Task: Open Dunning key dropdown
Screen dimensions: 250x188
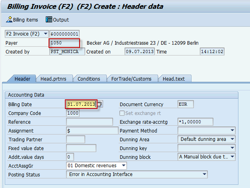Action: (232, 148)
